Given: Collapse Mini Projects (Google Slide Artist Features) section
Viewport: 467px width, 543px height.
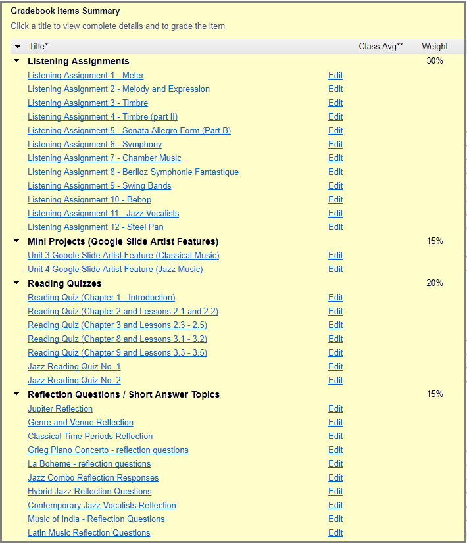Looking at the screenshot, I should point(16,241).
